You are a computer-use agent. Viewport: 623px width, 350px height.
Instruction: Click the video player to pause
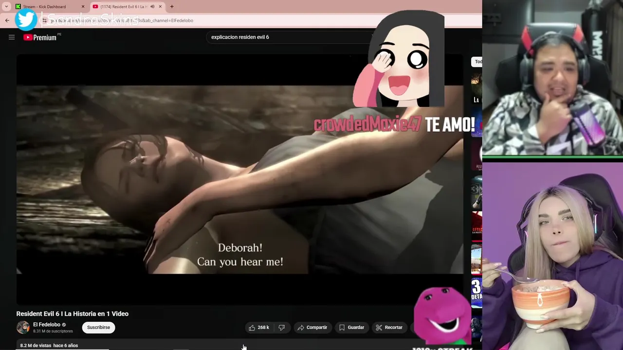pyautogui.click(x=240, y=180)
